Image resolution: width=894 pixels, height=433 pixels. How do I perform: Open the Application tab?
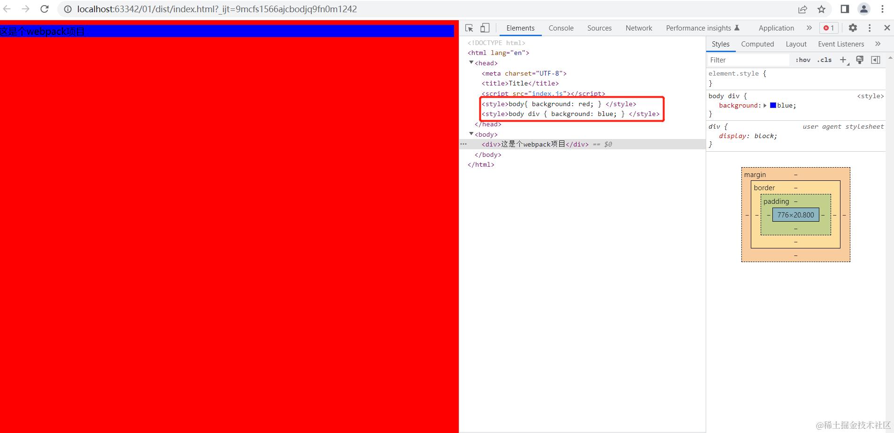click(x=776, y=28)
